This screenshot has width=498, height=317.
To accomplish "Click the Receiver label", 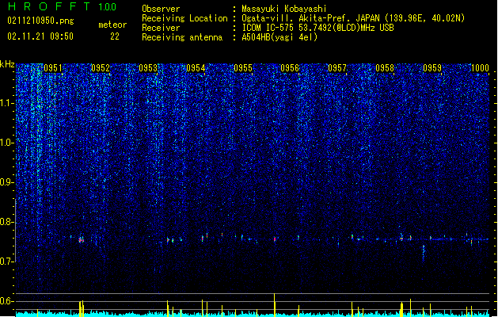I will click(x=161, y=28).
